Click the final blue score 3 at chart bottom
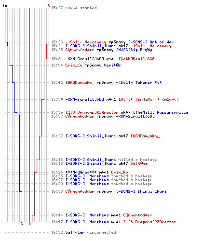The height and width of the screenshot is (241, 217). [x=22, y=224]
